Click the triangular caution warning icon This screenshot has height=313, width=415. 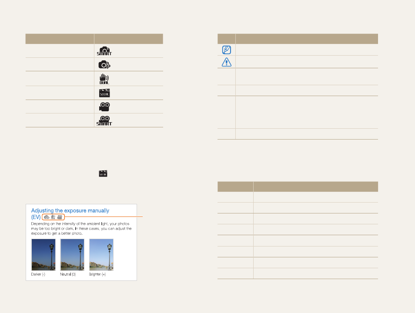click(x=227, y=62)
